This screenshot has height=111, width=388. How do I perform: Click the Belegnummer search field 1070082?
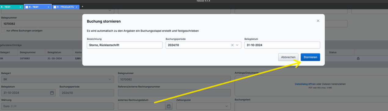coord(42,24)
